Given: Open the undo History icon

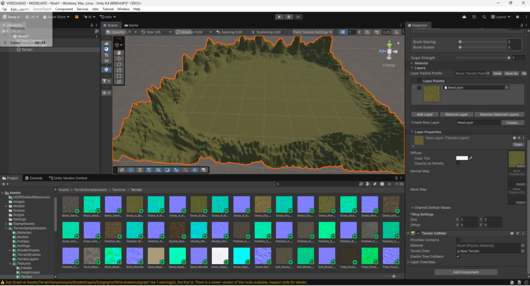Looking at the screenshot, I should point(474,17).
